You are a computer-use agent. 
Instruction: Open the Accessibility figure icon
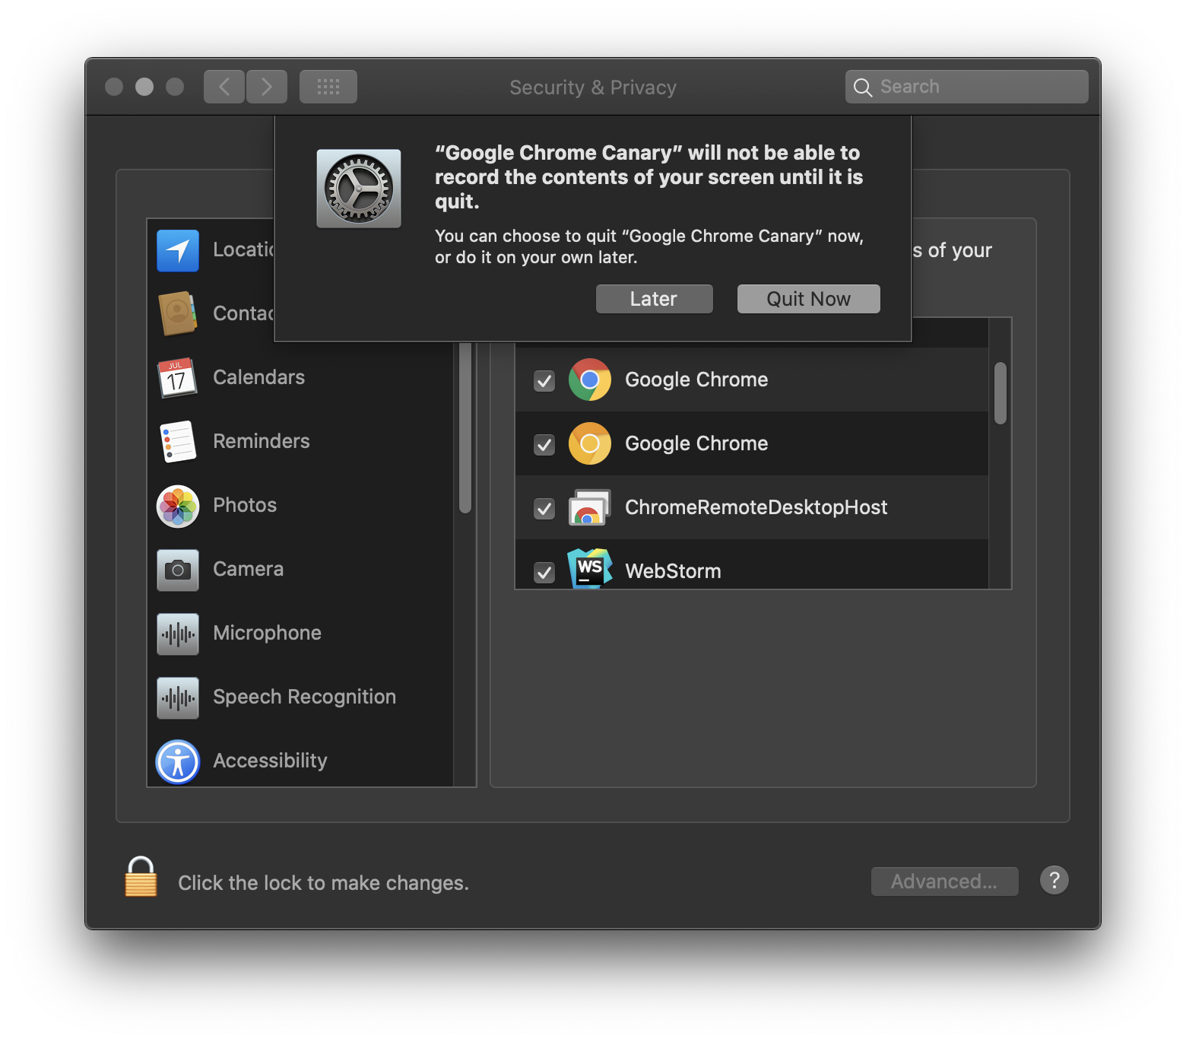[178, 761]
